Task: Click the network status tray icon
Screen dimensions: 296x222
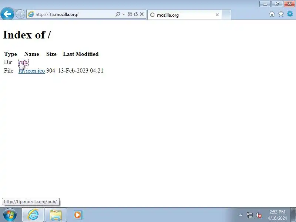Action: tap(249, 215)
